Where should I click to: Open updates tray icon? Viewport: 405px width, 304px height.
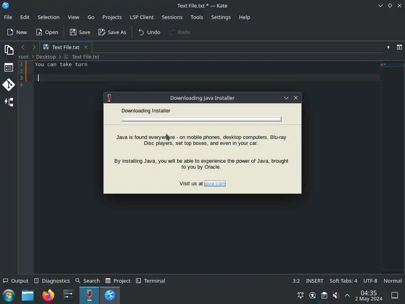312,295
